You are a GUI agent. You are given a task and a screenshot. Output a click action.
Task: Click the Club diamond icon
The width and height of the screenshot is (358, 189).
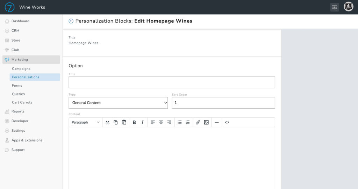tap(7, 50)
